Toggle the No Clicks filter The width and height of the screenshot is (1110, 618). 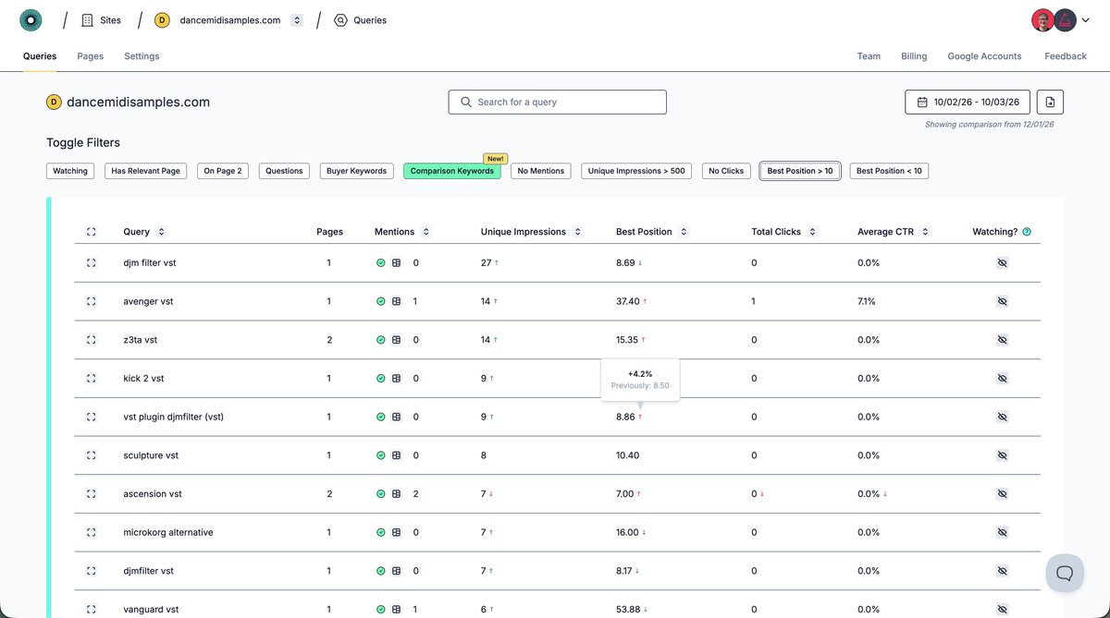[x=726, y=171]
